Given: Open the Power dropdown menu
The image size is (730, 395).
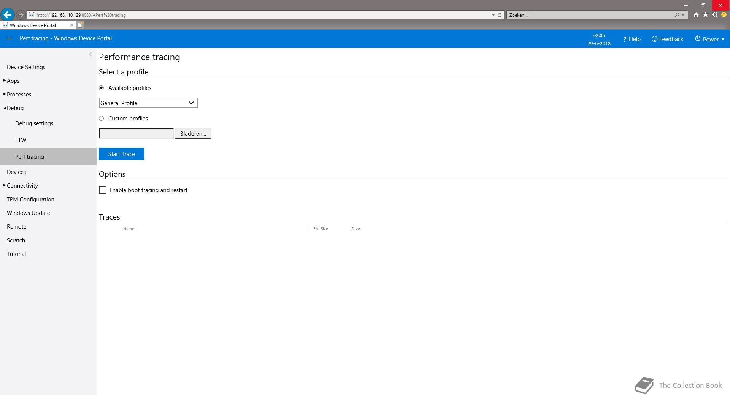Looking at the screenshot, I should pos(709,39).
